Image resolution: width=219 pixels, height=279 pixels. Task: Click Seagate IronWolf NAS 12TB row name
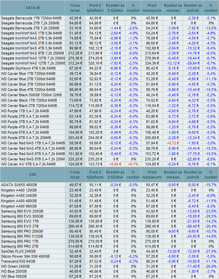33,63
